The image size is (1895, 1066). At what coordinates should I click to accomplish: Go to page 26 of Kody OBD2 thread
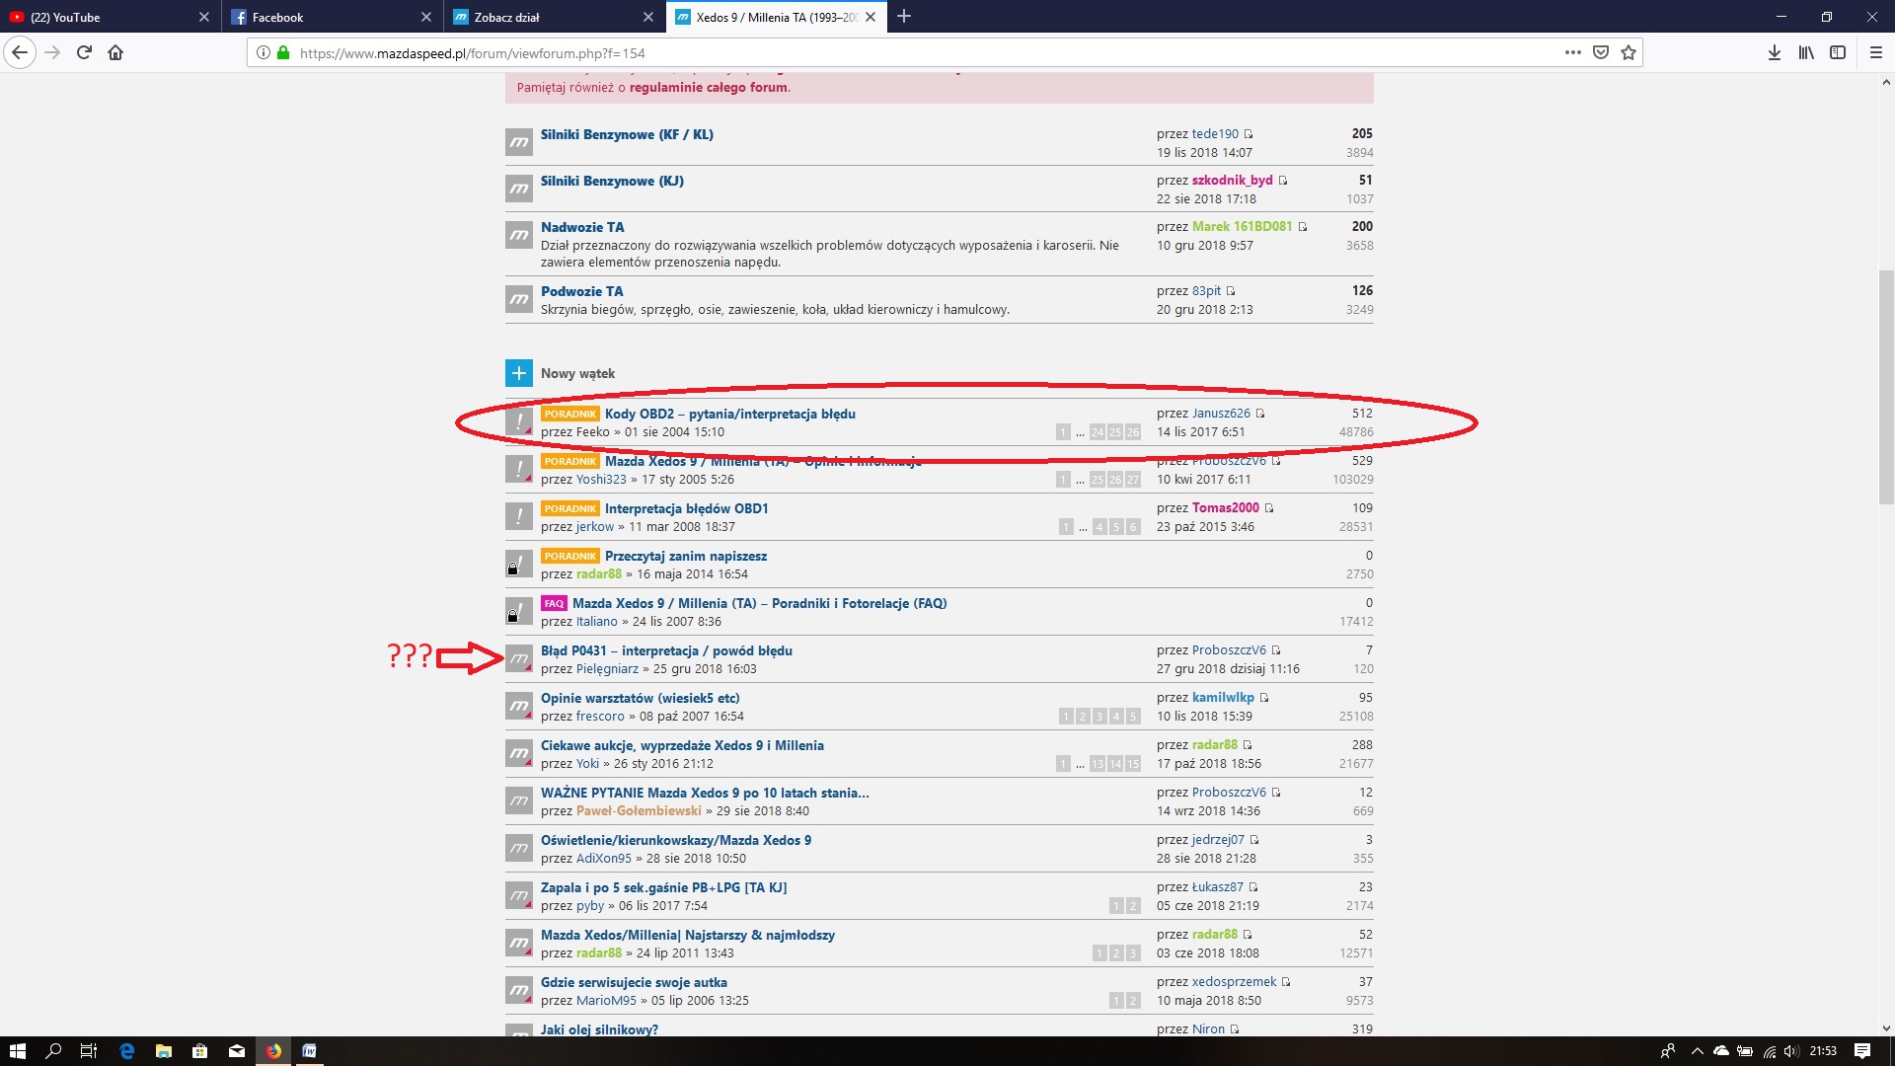point(1132,432)
